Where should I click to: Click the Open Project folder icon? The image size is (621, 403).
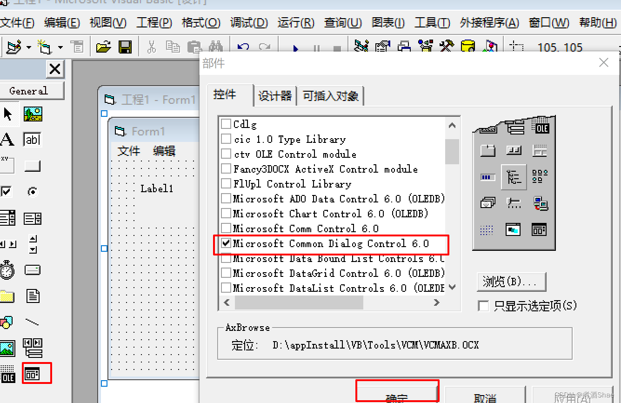[x=103, y=47]
